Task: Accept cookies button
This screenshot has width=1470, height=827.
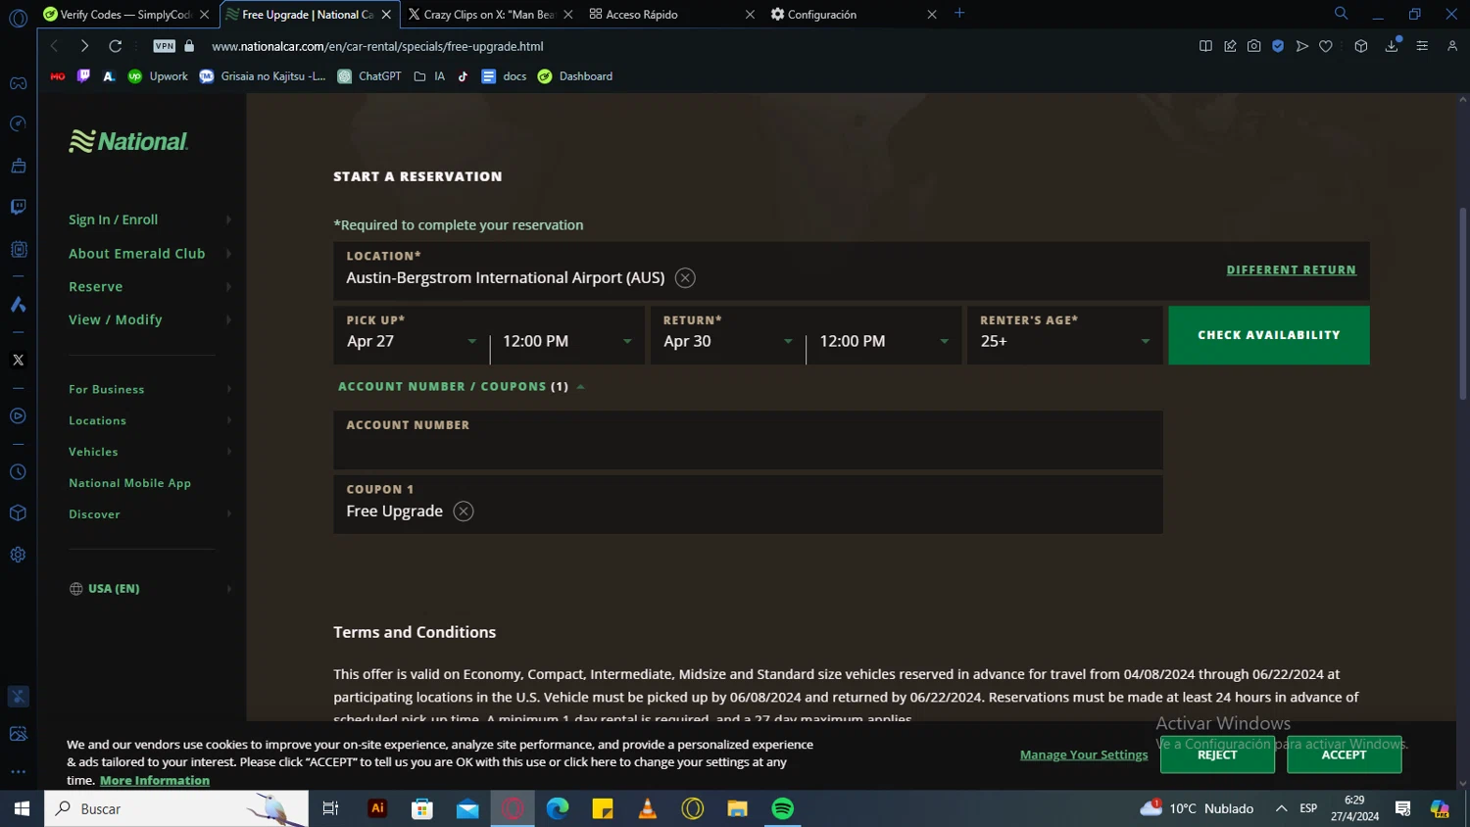Action: point(1344,754)
